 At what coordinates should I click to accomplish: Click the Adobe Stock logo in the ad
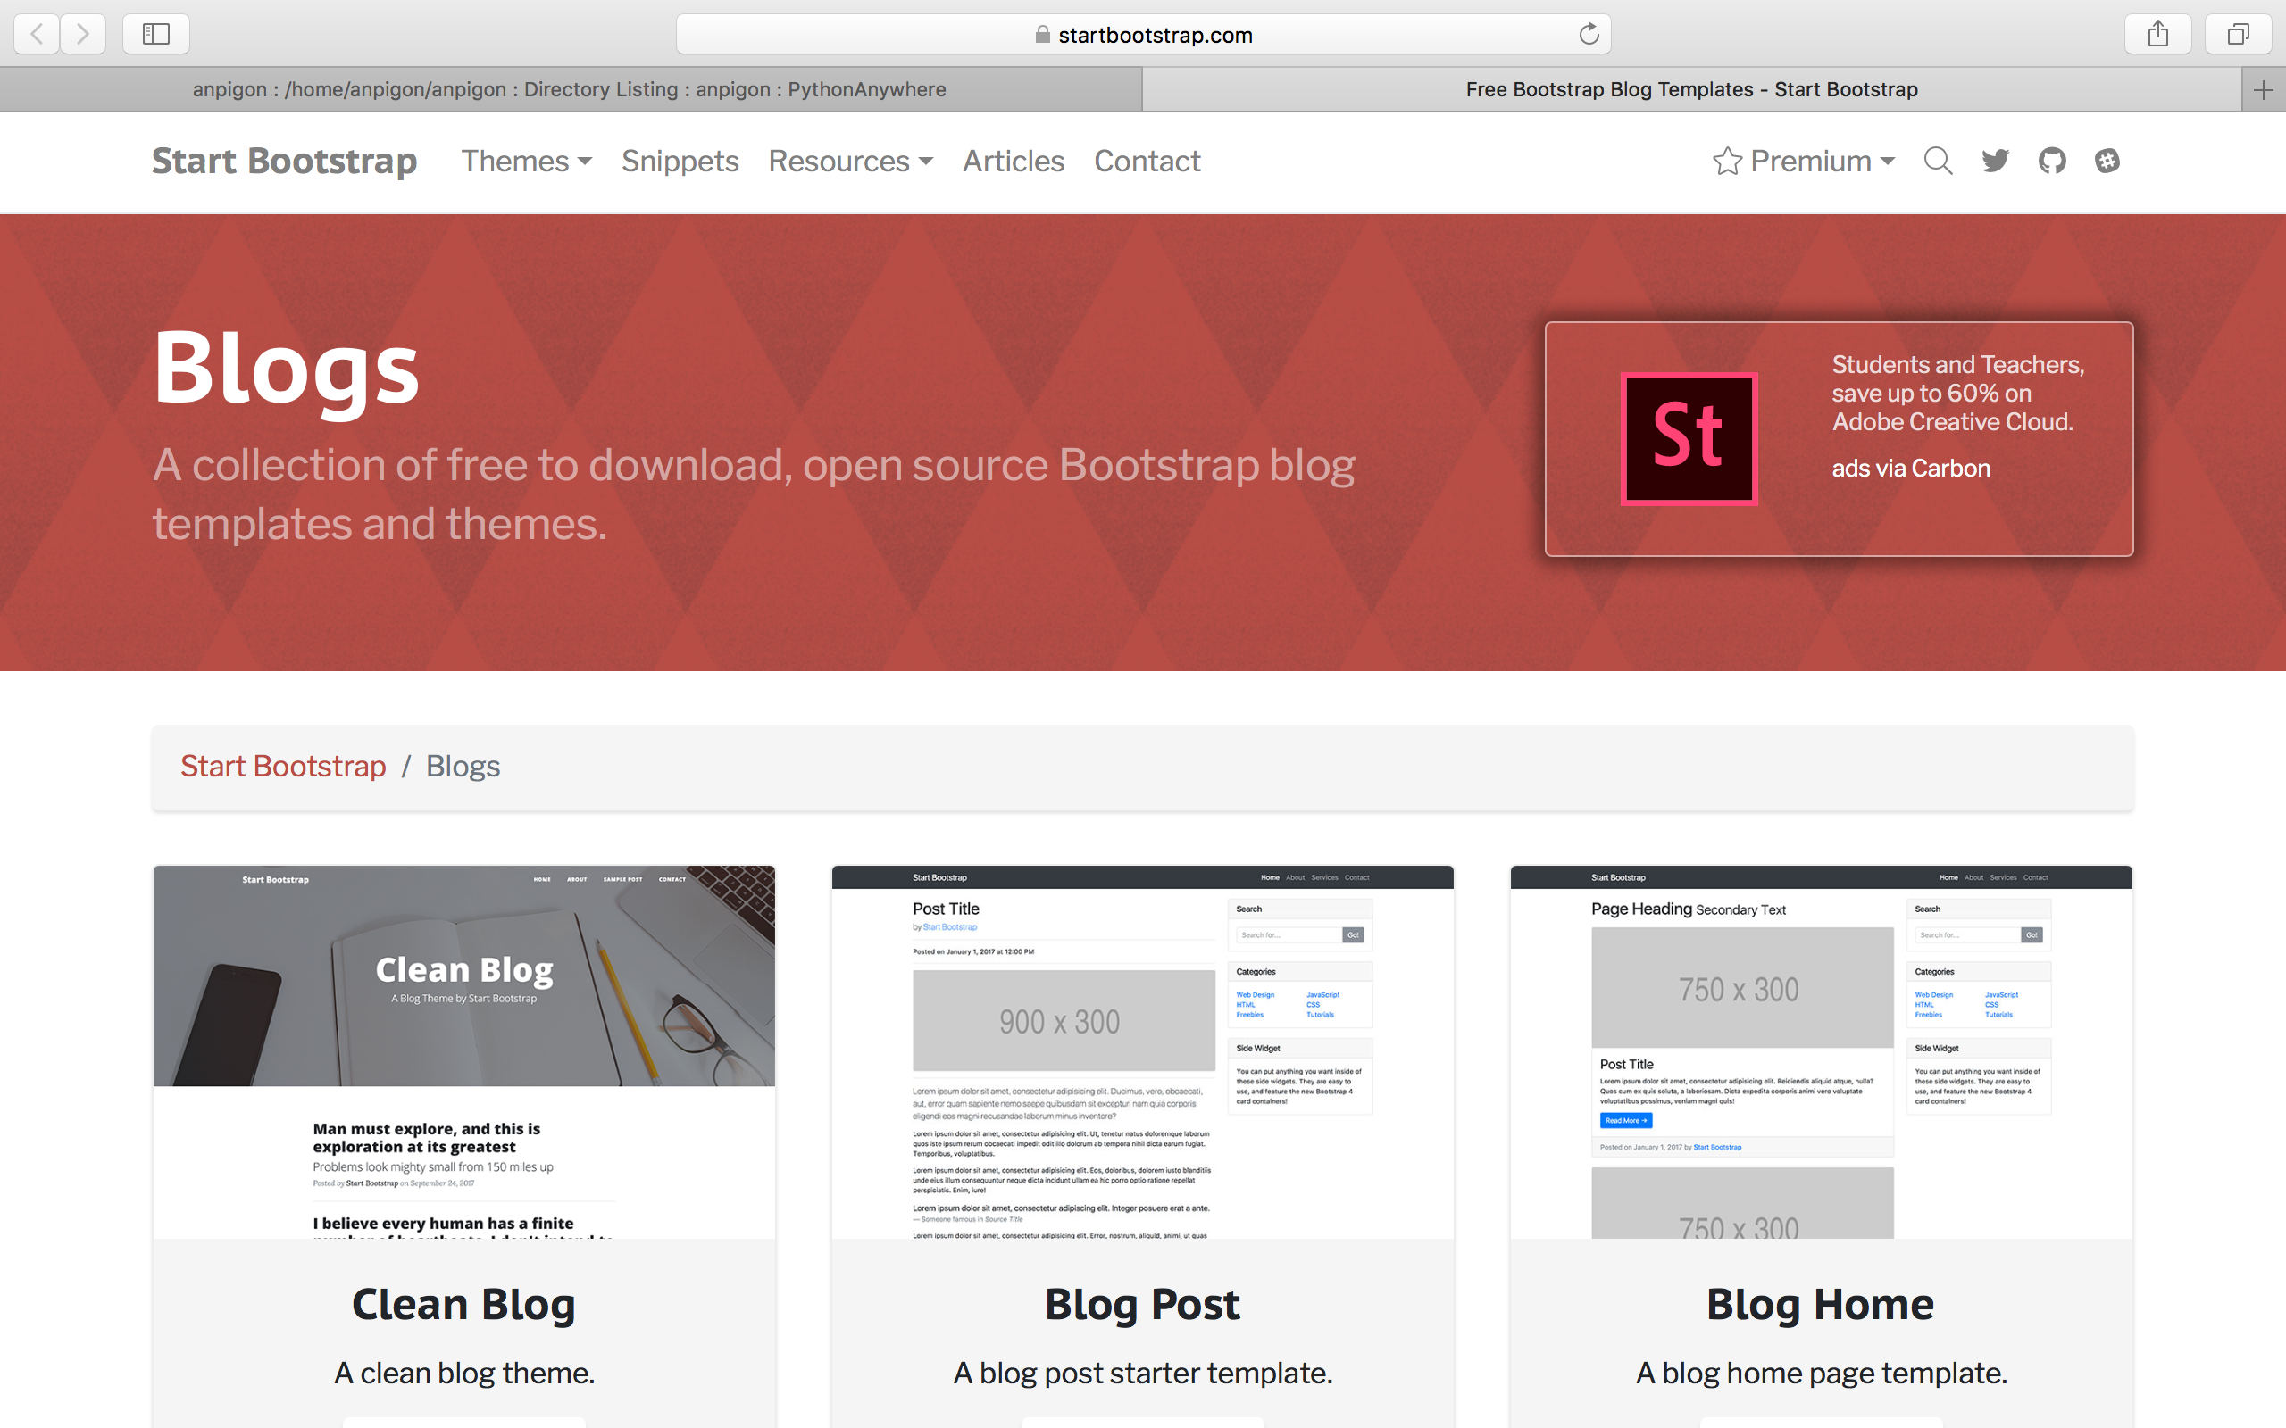(1688, 437)
